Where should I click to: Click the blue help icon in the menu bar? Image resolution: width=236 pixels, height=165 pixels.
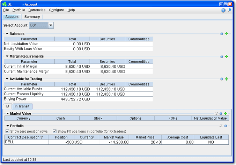(223, 10)
